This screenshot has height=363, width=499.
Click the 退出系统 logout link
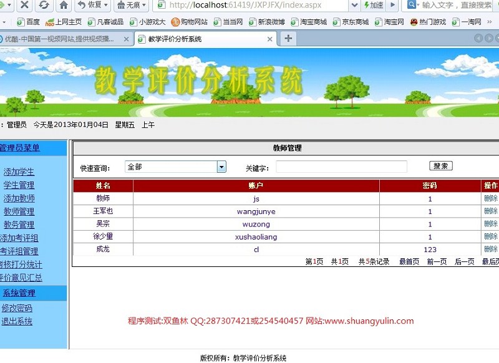[x=17, y=321]
